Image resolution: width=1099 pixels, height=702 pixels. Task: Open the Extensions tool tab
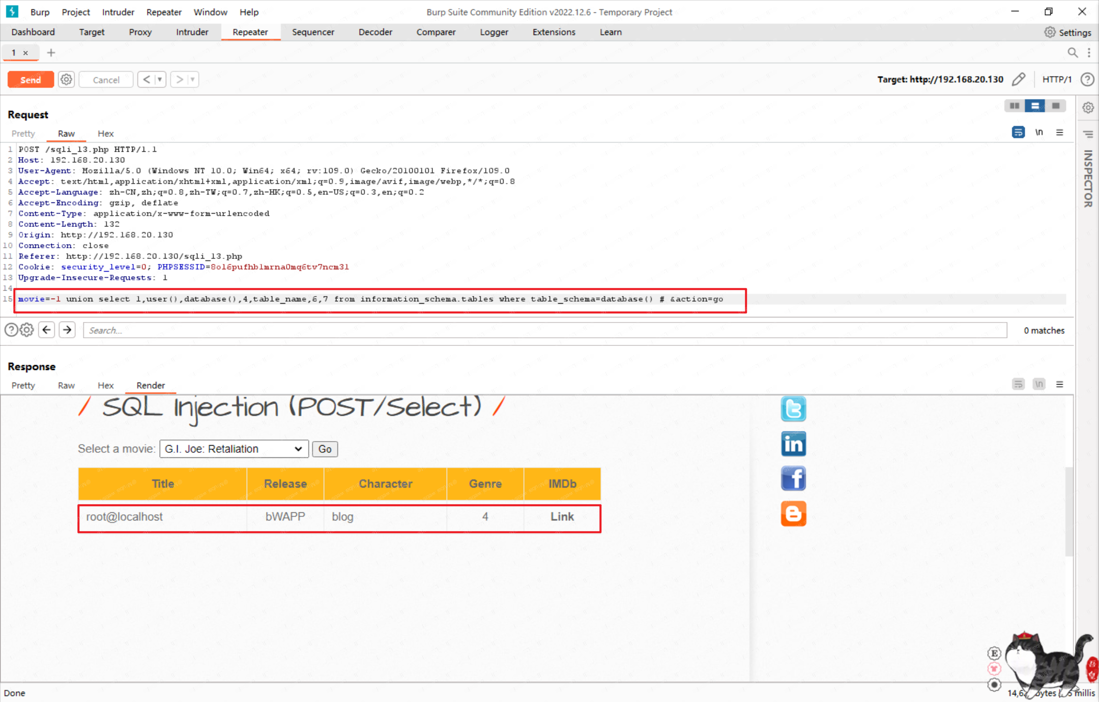[x=554, y=32]
